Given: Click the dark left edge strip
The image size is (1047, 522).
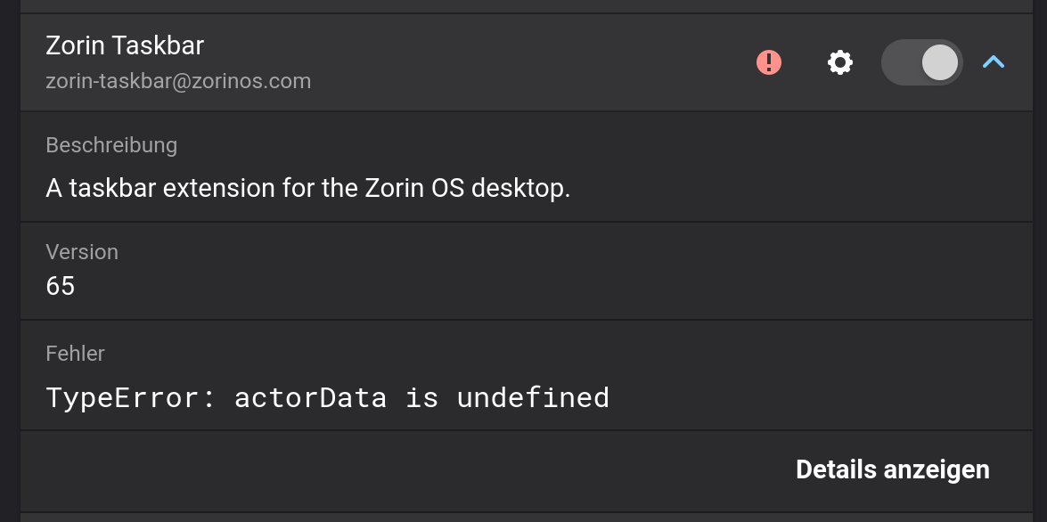Looking at the screenshot, I should click(9, 267).
